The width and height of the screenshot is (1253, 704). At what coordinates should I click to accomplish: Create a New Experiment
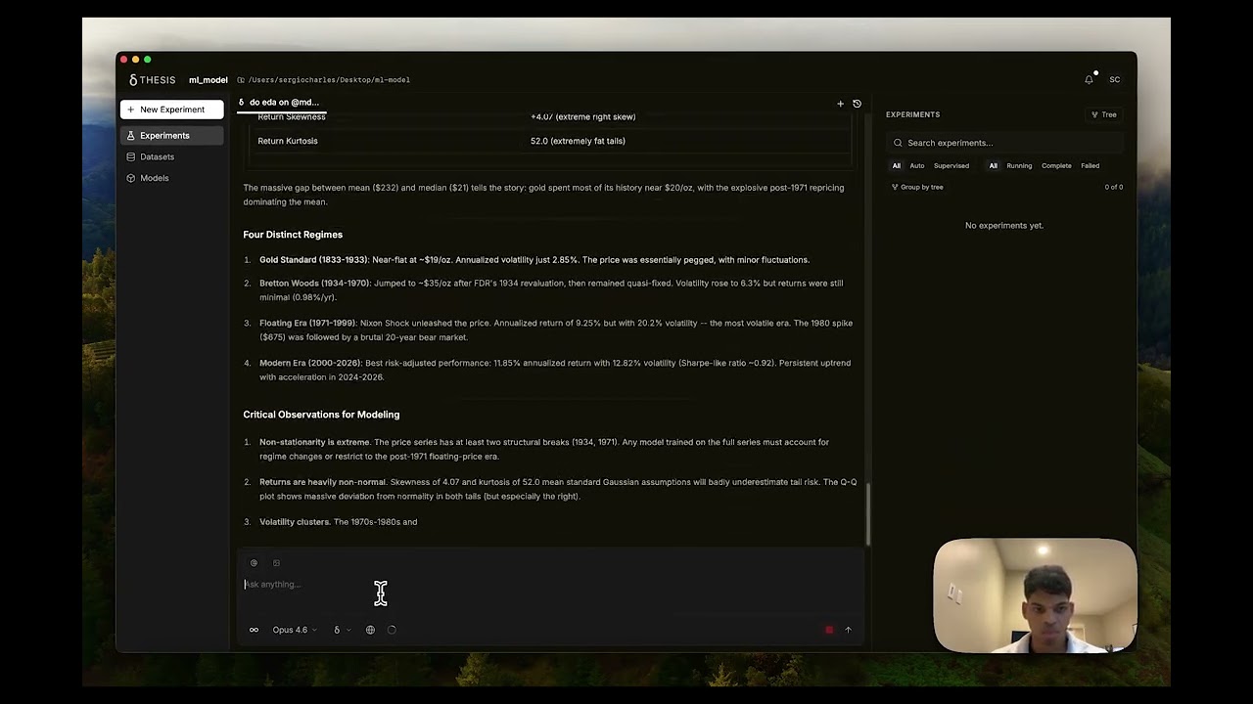[x=172, y=110]
